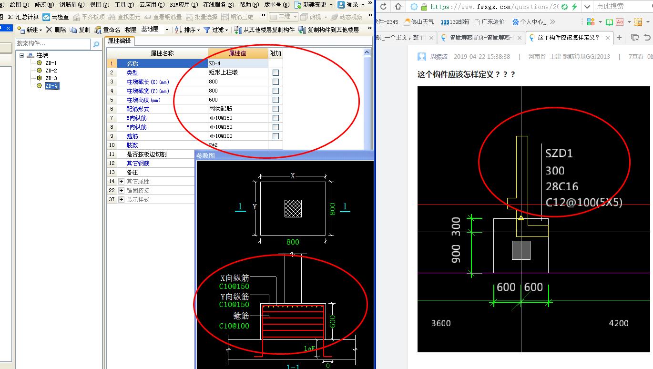Open the 佛山天气 bookmark link

pos(418,22)
